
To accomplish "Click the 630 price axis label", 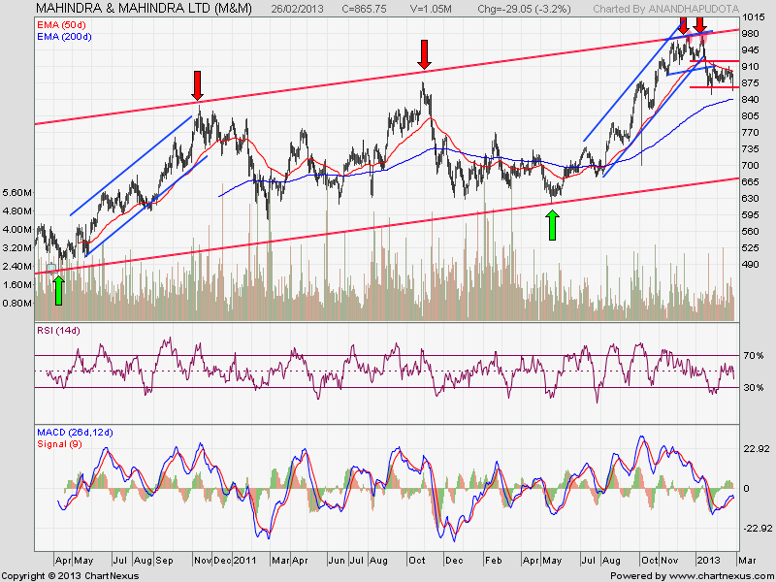I will [751, 199].
